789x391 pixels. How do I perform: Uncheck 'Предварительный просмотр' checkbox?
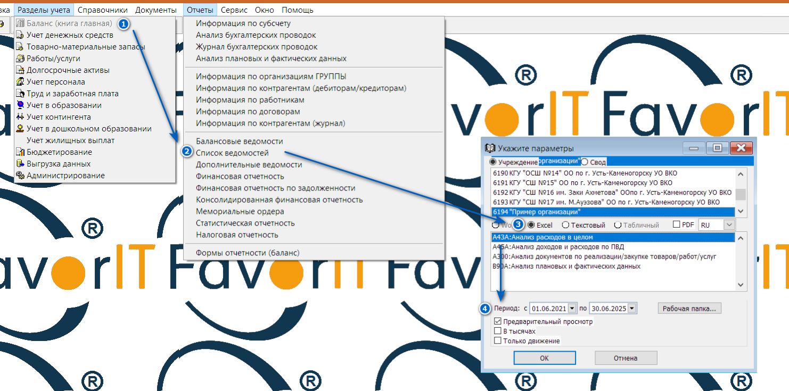pyautogui.click(x=498, y=321)
